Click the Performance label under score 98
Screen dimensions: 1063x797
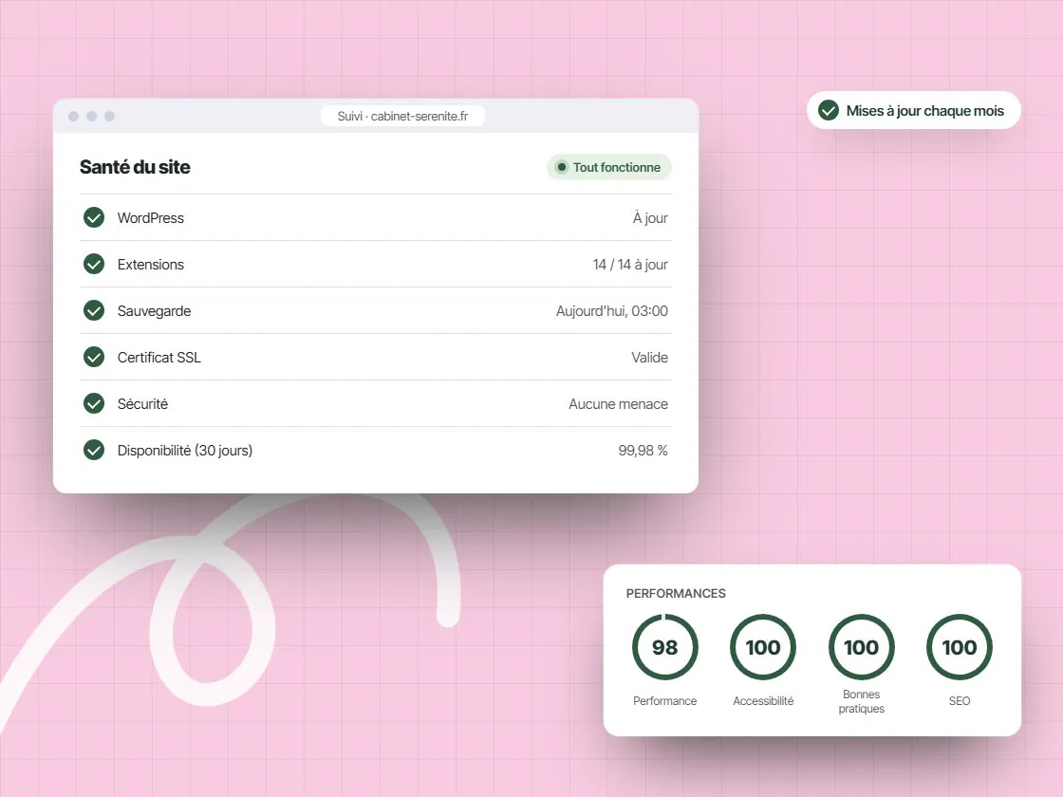coord(665,701)
